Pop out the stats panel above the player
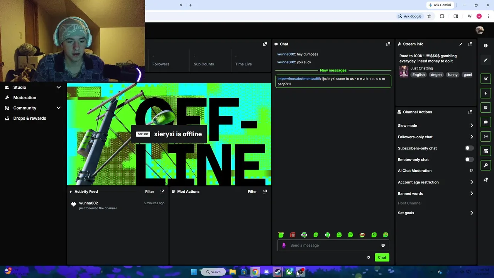Viewport: 494px width, 278px height. tap(265, 44)
